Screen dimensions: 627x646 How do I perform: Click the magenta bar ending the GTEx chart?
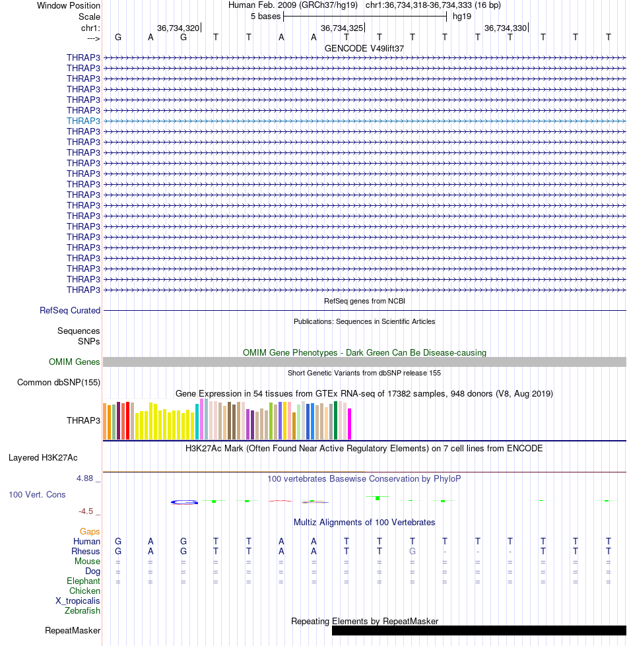click(x=349, y=424)
